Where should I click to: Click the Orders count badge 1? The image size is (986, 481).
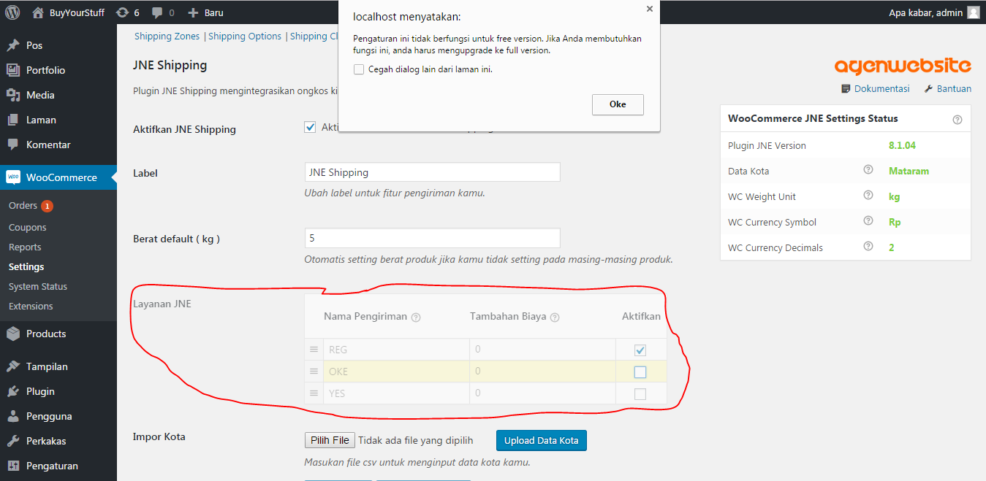pos(47,206)
